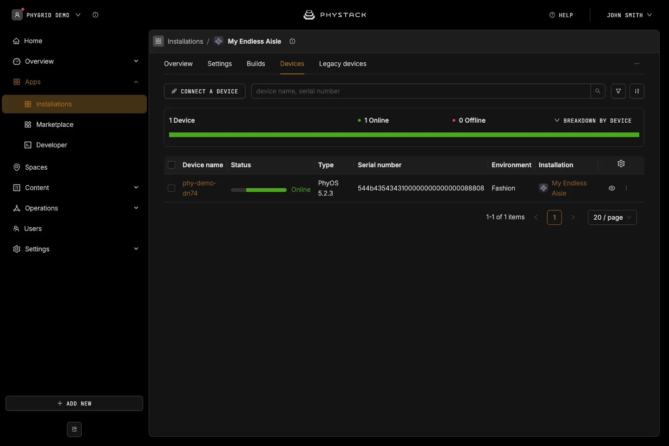The width and height of the screenshot is (669, 446).
Task: Click the device status progress bar
Action: (x=259, y=190)
